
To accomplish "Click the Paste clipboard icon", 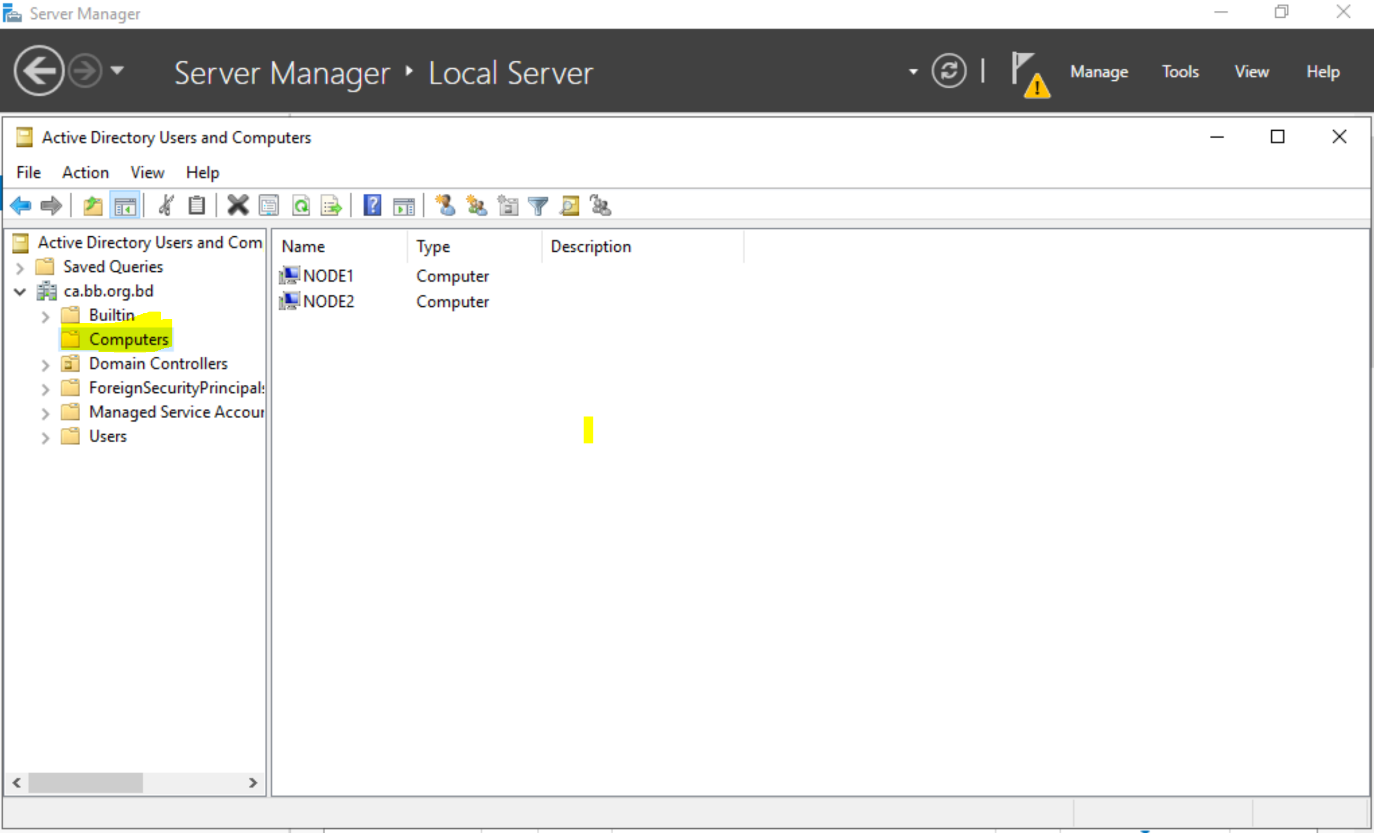I will [x=197, y=206].
